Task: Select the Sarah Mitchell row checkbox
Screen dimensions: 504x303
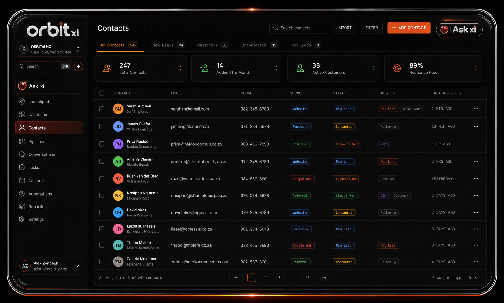Action: coord(102,109)
